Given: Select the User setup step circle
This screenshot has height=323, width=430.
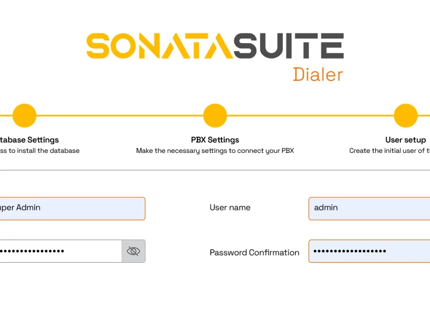Looking at the screenshot, I should (406, 116).
